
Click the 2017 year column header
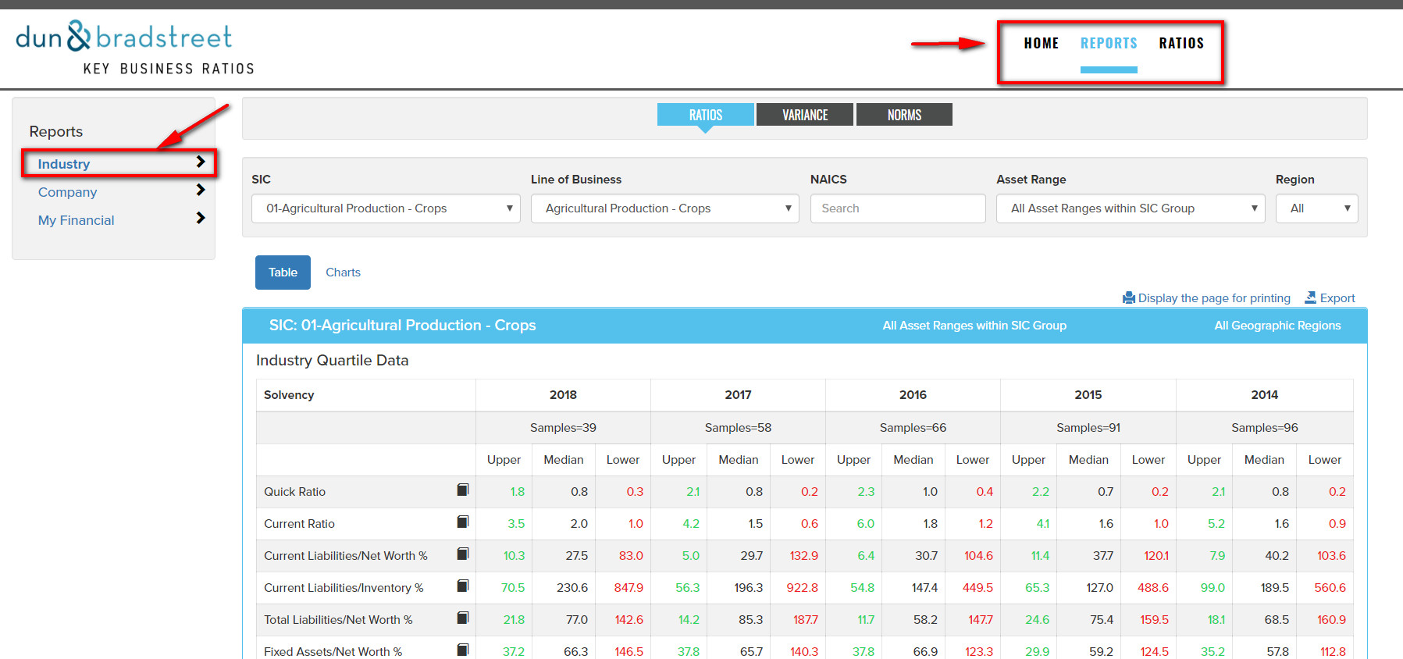[738, 395]
